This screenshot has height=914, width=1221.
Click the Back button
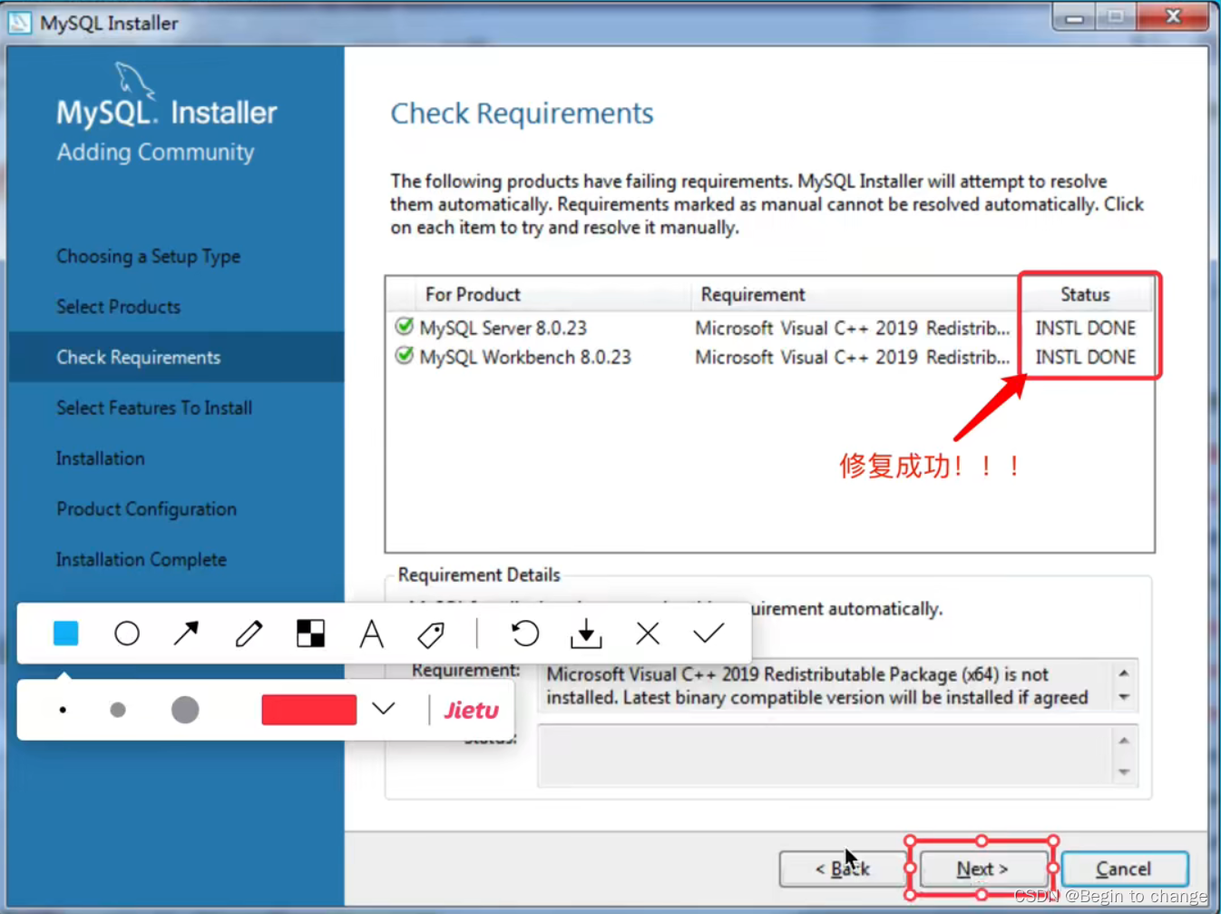tap(843, 869)
